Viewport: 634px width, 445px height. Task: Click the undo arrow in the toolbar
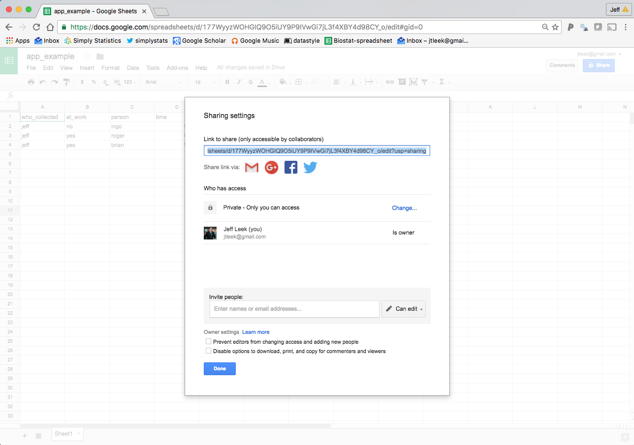(x=43, y=82)
